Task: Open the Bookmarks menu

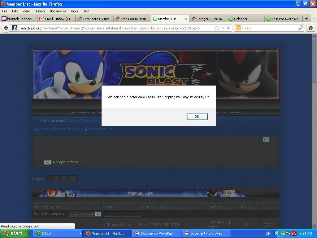Action: pos(58,11)
